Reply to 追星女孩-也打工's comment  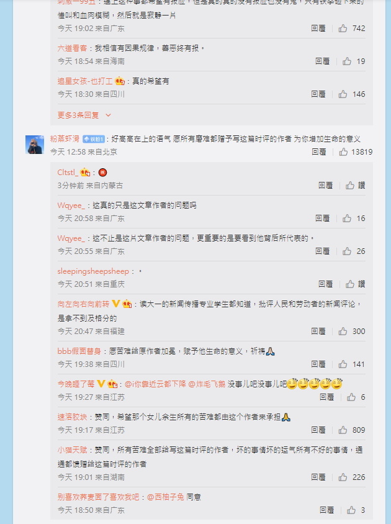pos(318,94)
